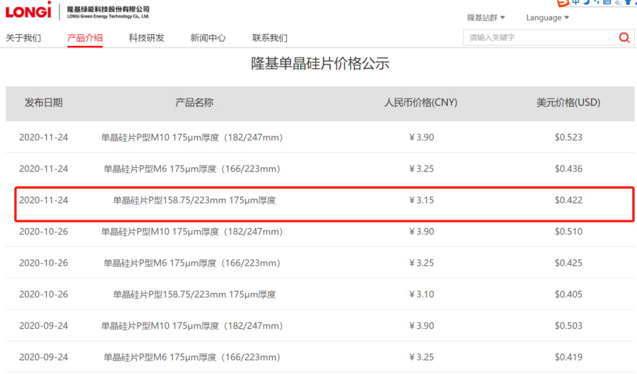Select M10 product name in 2020-11-24 row
Screen dimensions: 637x374
(x=192, y=137)
